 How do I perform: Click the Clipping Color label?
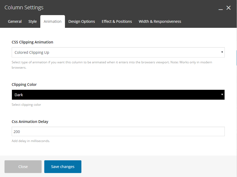[x=24, y=85]
